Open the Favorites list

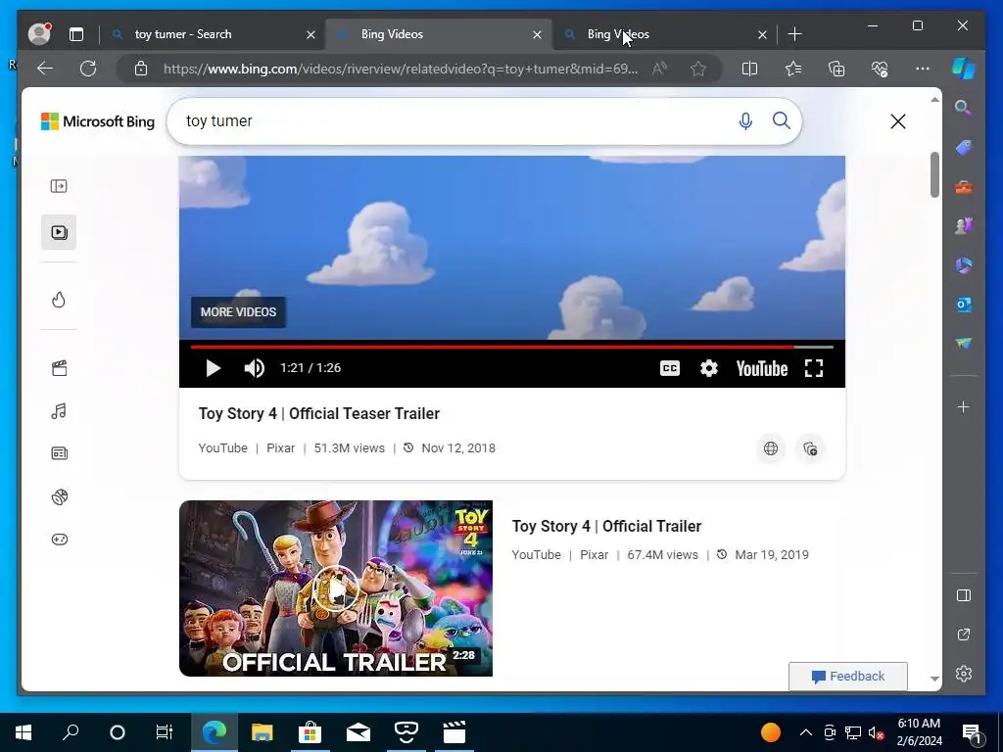tap(793, 69)
